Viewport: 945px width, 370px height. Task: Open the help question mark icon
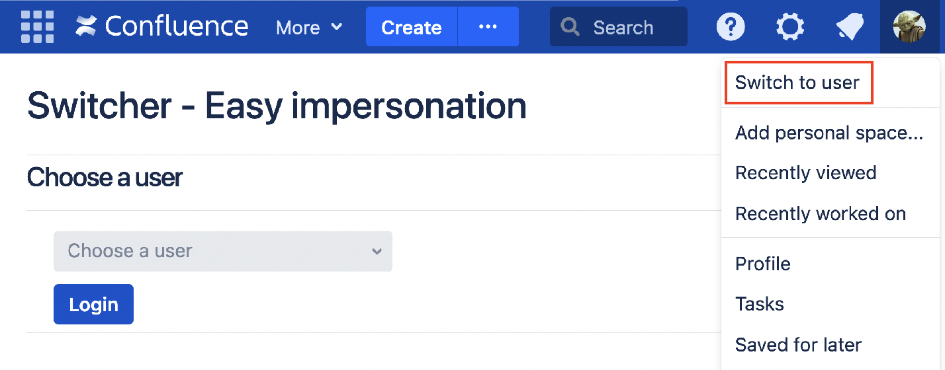pos(731,27)
